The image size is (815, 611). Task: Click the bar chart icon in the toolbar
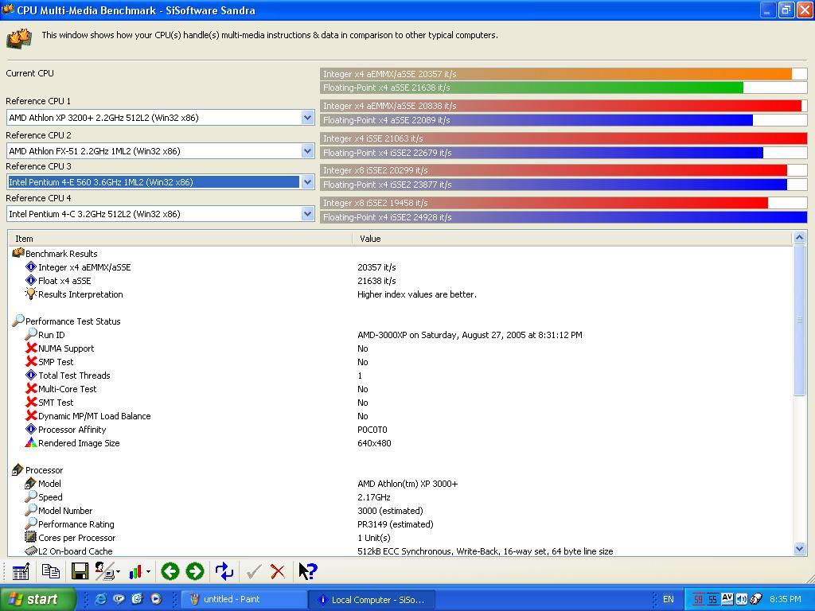pos(135,571)
